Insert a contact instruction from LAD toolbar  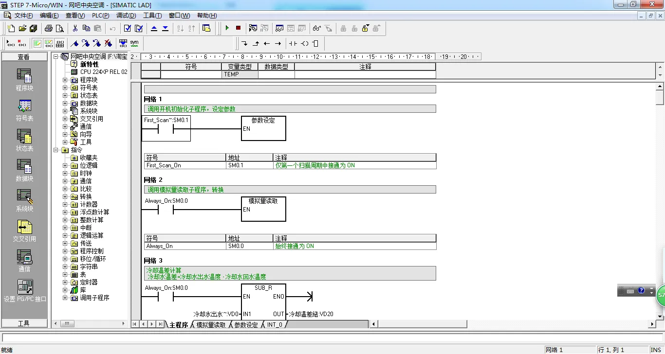[293, 43]
